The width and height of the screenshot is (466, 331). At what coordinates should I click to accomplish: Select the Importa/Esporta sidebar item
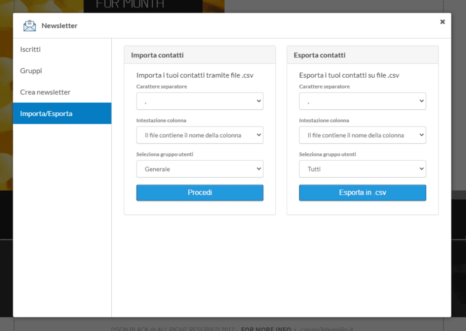coord(46,113)
